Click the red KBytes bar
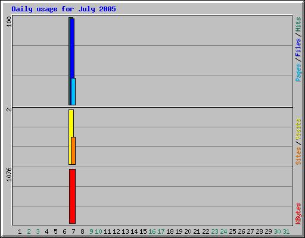 click(x=72, y=196)
